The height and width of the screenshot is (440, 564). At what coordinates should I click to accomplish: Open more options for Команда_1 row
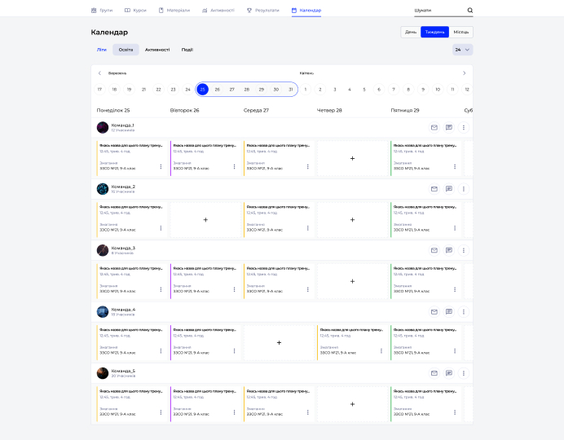point(464,128)
